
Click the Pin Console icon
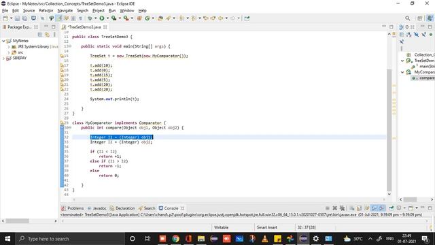[391, 208]
